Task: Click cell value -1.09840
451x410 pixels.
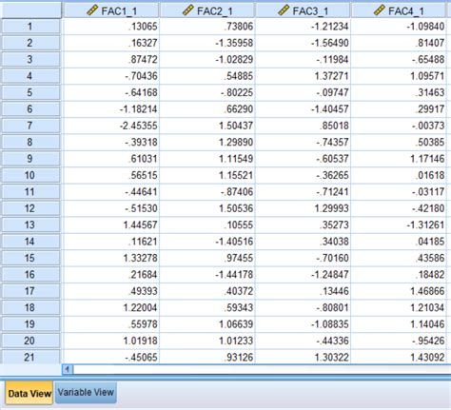Action: coord(399,27)
